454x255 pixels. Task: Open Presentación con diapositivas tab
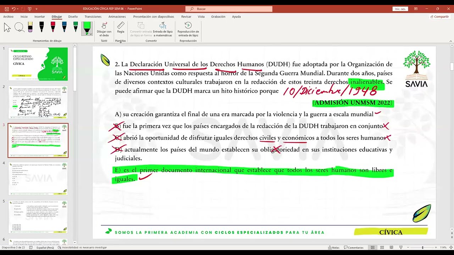pos(154,17)
